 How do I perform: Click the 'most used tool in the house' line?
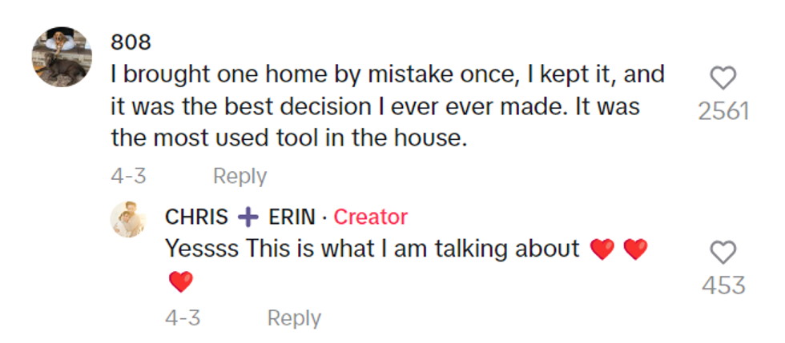(288, 138)
